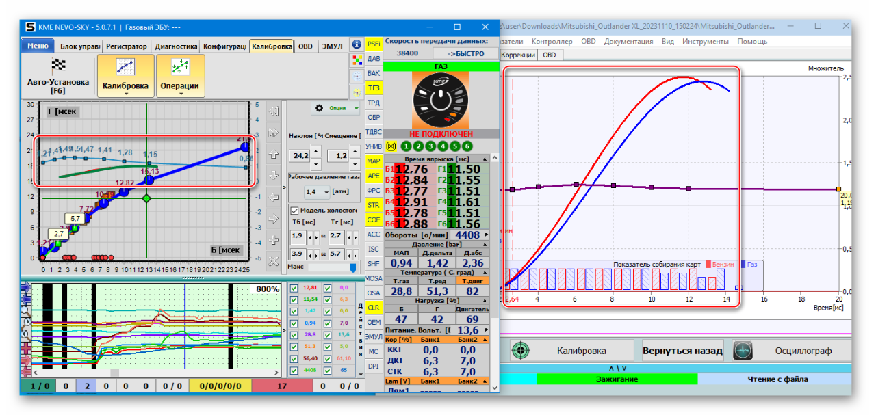Click the Осциллограф scope icon
The image size is (876, 415).
pos(743,351)
